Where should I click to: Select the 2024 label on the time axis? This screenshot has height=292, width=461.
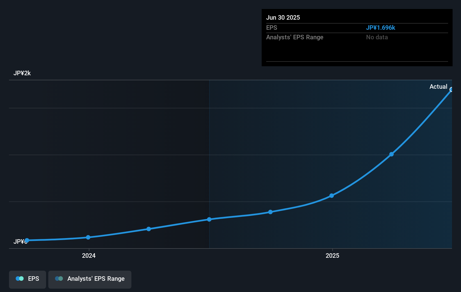click(x=88, y=255)
